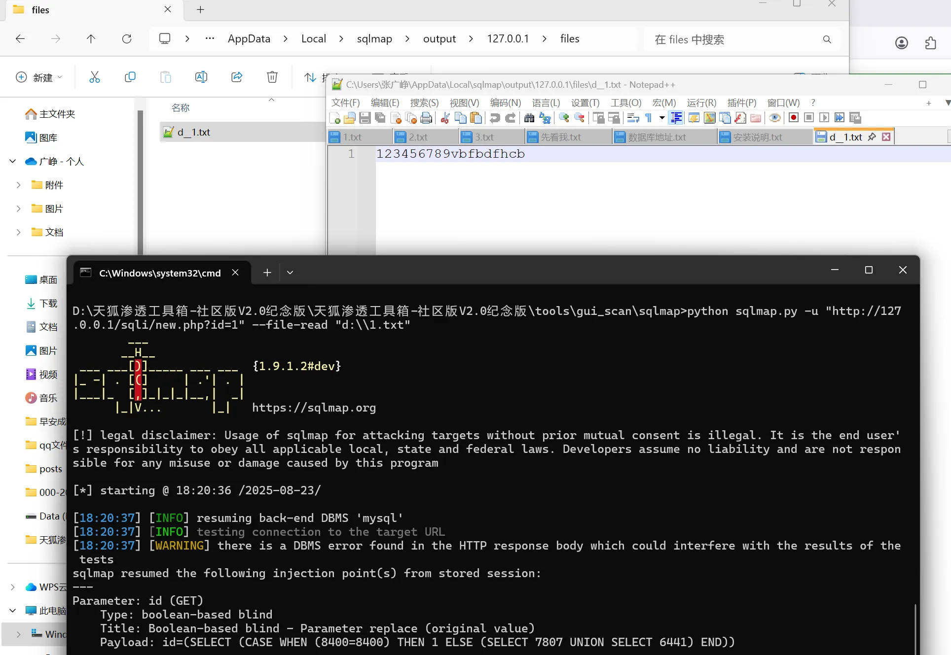Click the Start Recording macro button
Screen dimensions: 951x655
[x=794, y=118]
